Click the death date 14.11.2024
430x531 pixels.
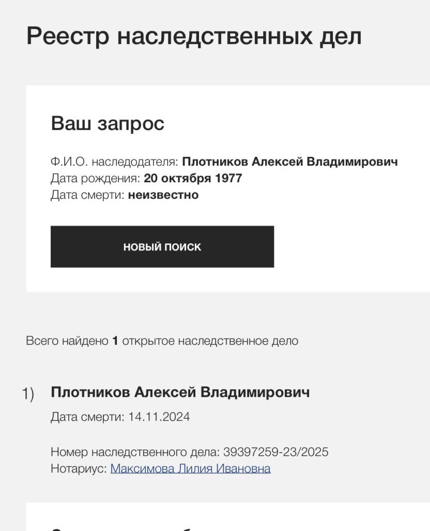pyautogui.click(x=159, y=417)
